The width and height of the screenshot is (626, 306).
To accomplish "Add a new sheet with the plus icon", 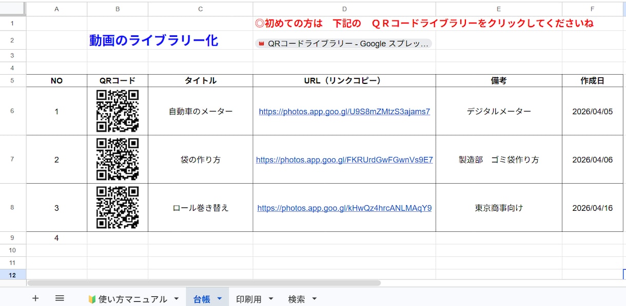I will point(35,298).
